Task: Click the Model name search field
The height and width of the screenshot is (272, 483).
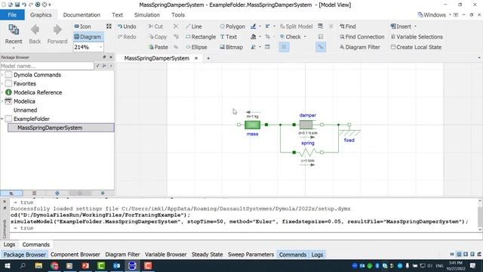Action: 47,66
